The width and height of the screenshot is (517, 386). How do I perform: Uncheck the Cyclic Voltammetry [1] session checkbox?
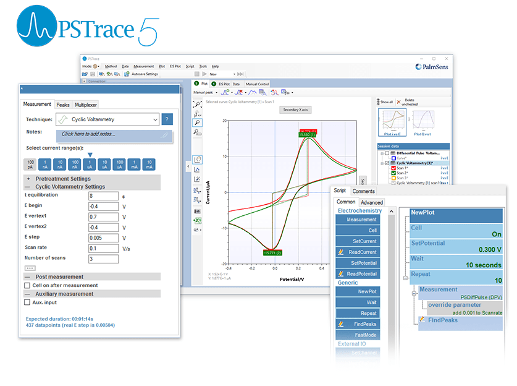[387, 163]
